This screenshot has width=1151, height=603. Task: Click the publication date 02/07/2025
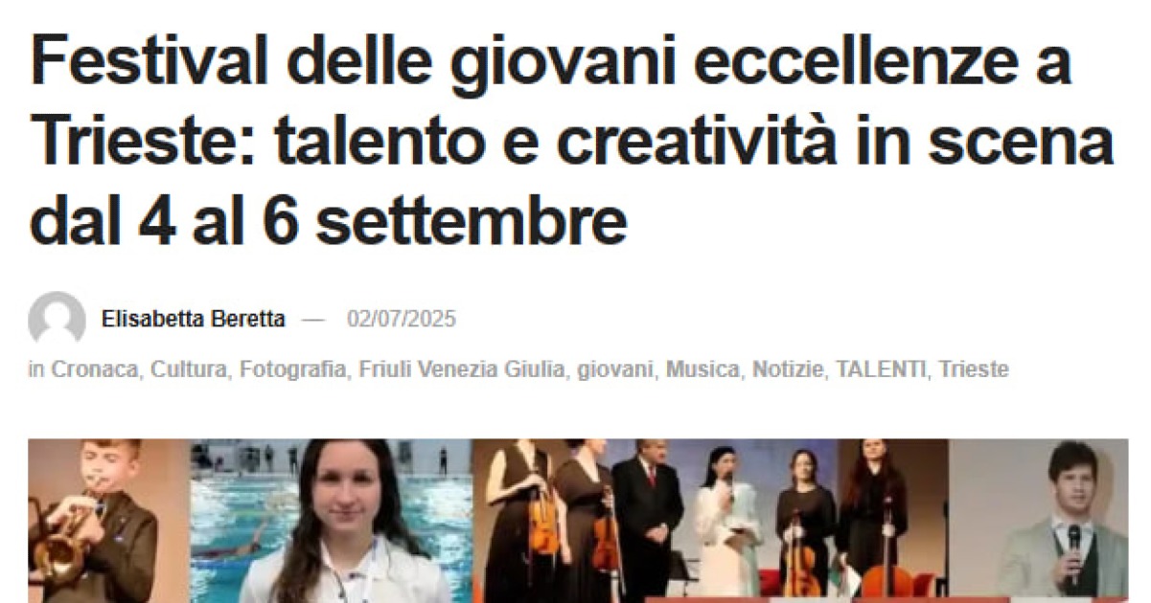tap(402, 319)
